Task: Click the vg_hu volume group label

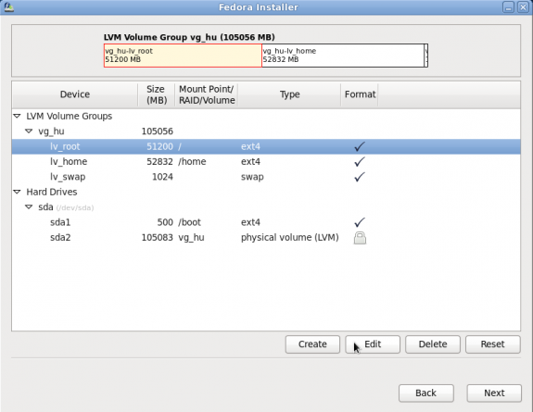Action: 51,131
